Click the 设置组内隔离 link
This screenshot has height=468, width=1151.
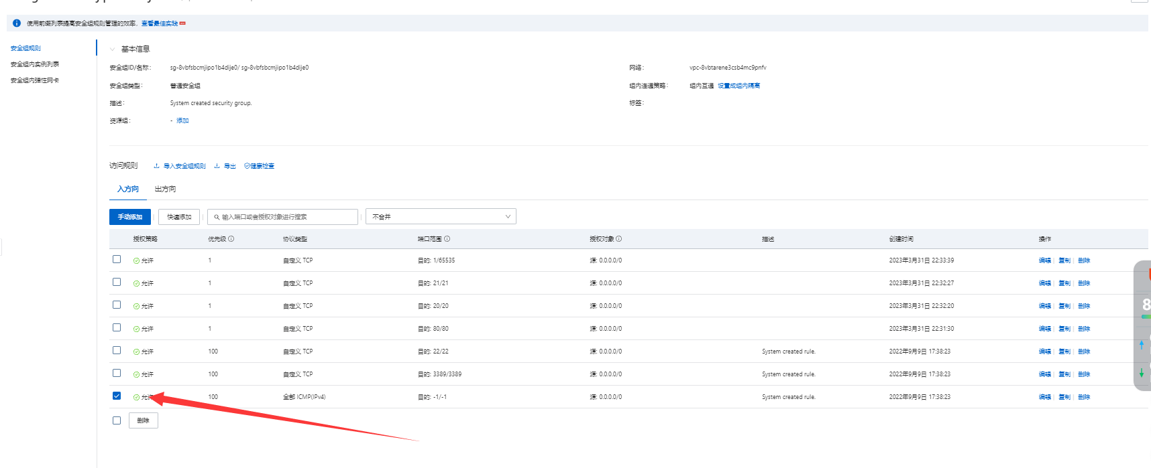739,86
